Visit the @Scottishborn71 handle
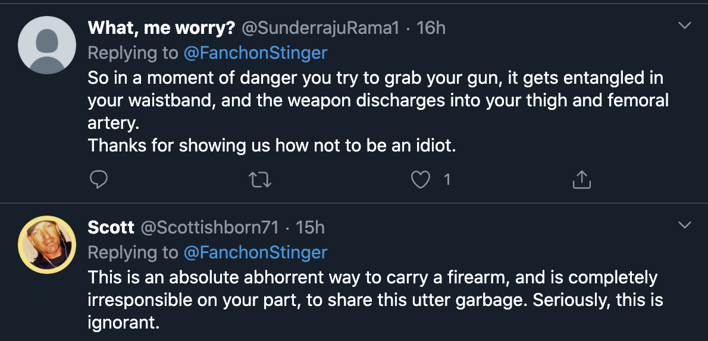This screenshot has width=708, height=341. 210,228
